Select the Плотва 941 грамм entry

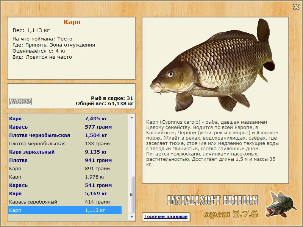pyautogui.click(x=65, y=160)
